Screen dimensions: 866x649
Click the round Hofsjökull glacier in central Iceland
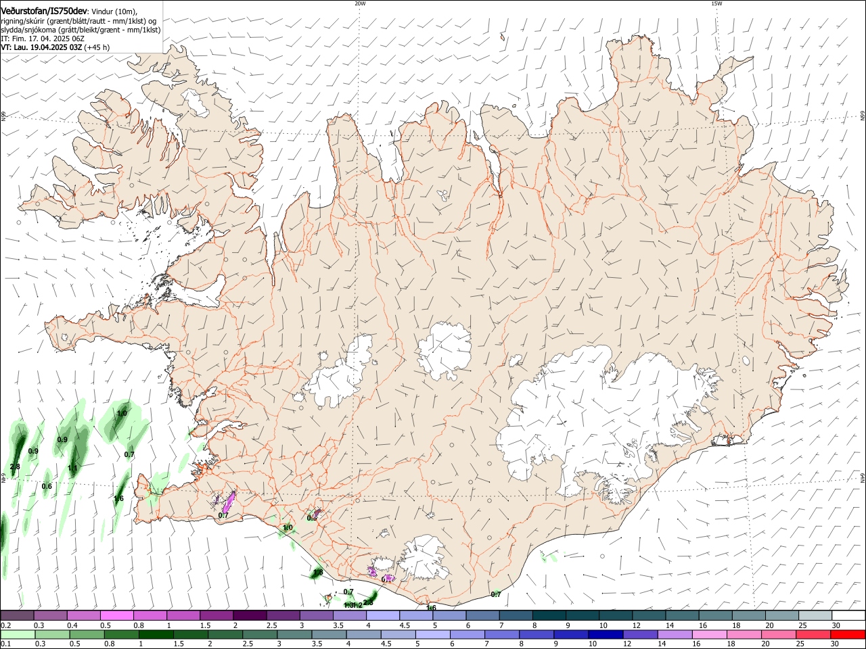445,350
